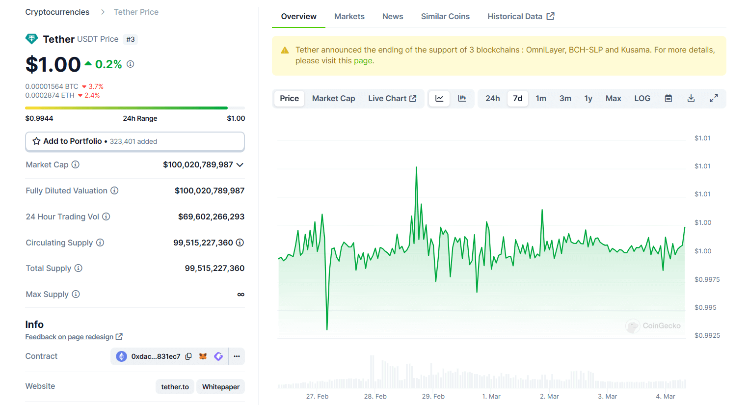The image size is (748, 405).
Task: Switch chart to candlestick view
Action: point(462,98)
